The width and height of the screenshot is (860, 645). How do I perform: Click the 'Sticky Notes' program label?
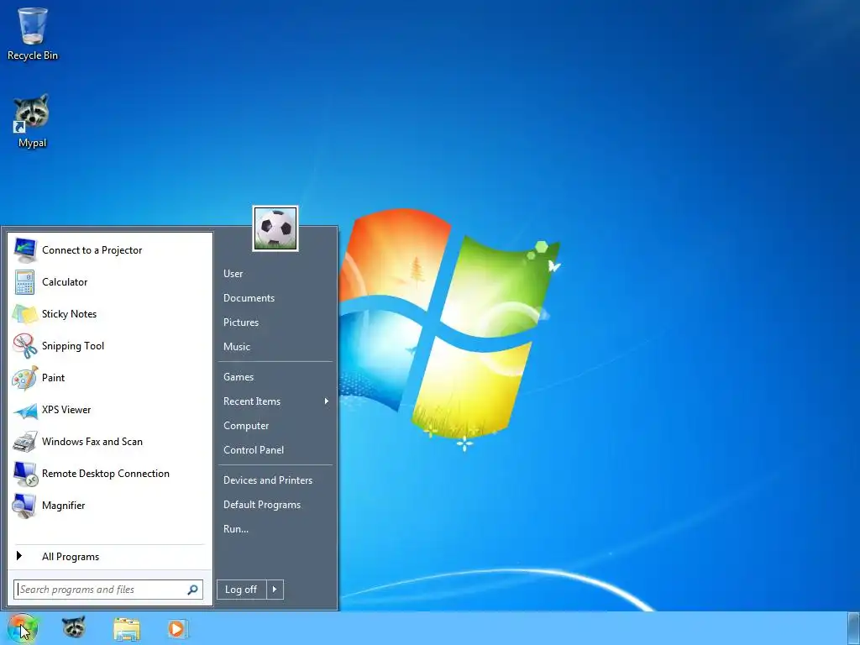click(x=69, y=314)
